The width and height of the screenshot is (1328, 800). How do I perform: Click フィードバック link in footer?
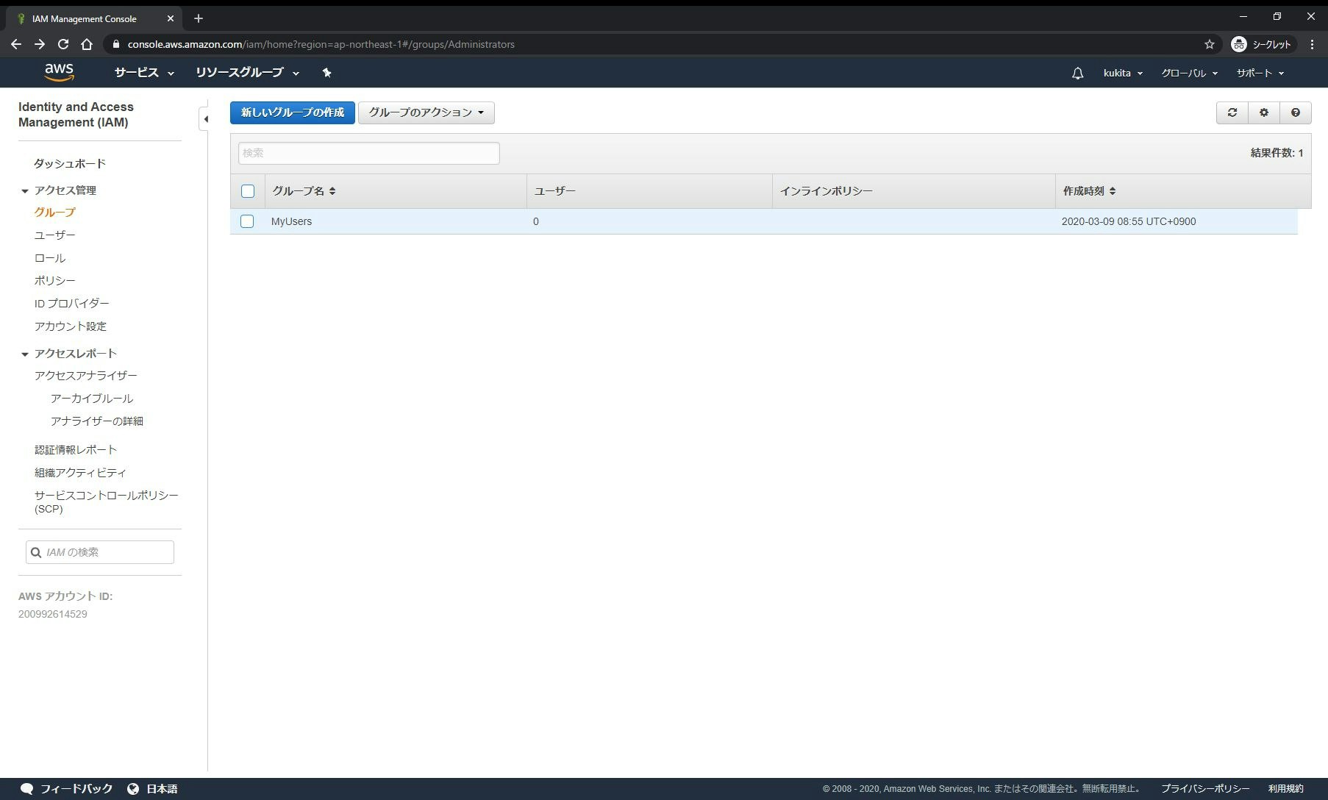click(76, 788)
